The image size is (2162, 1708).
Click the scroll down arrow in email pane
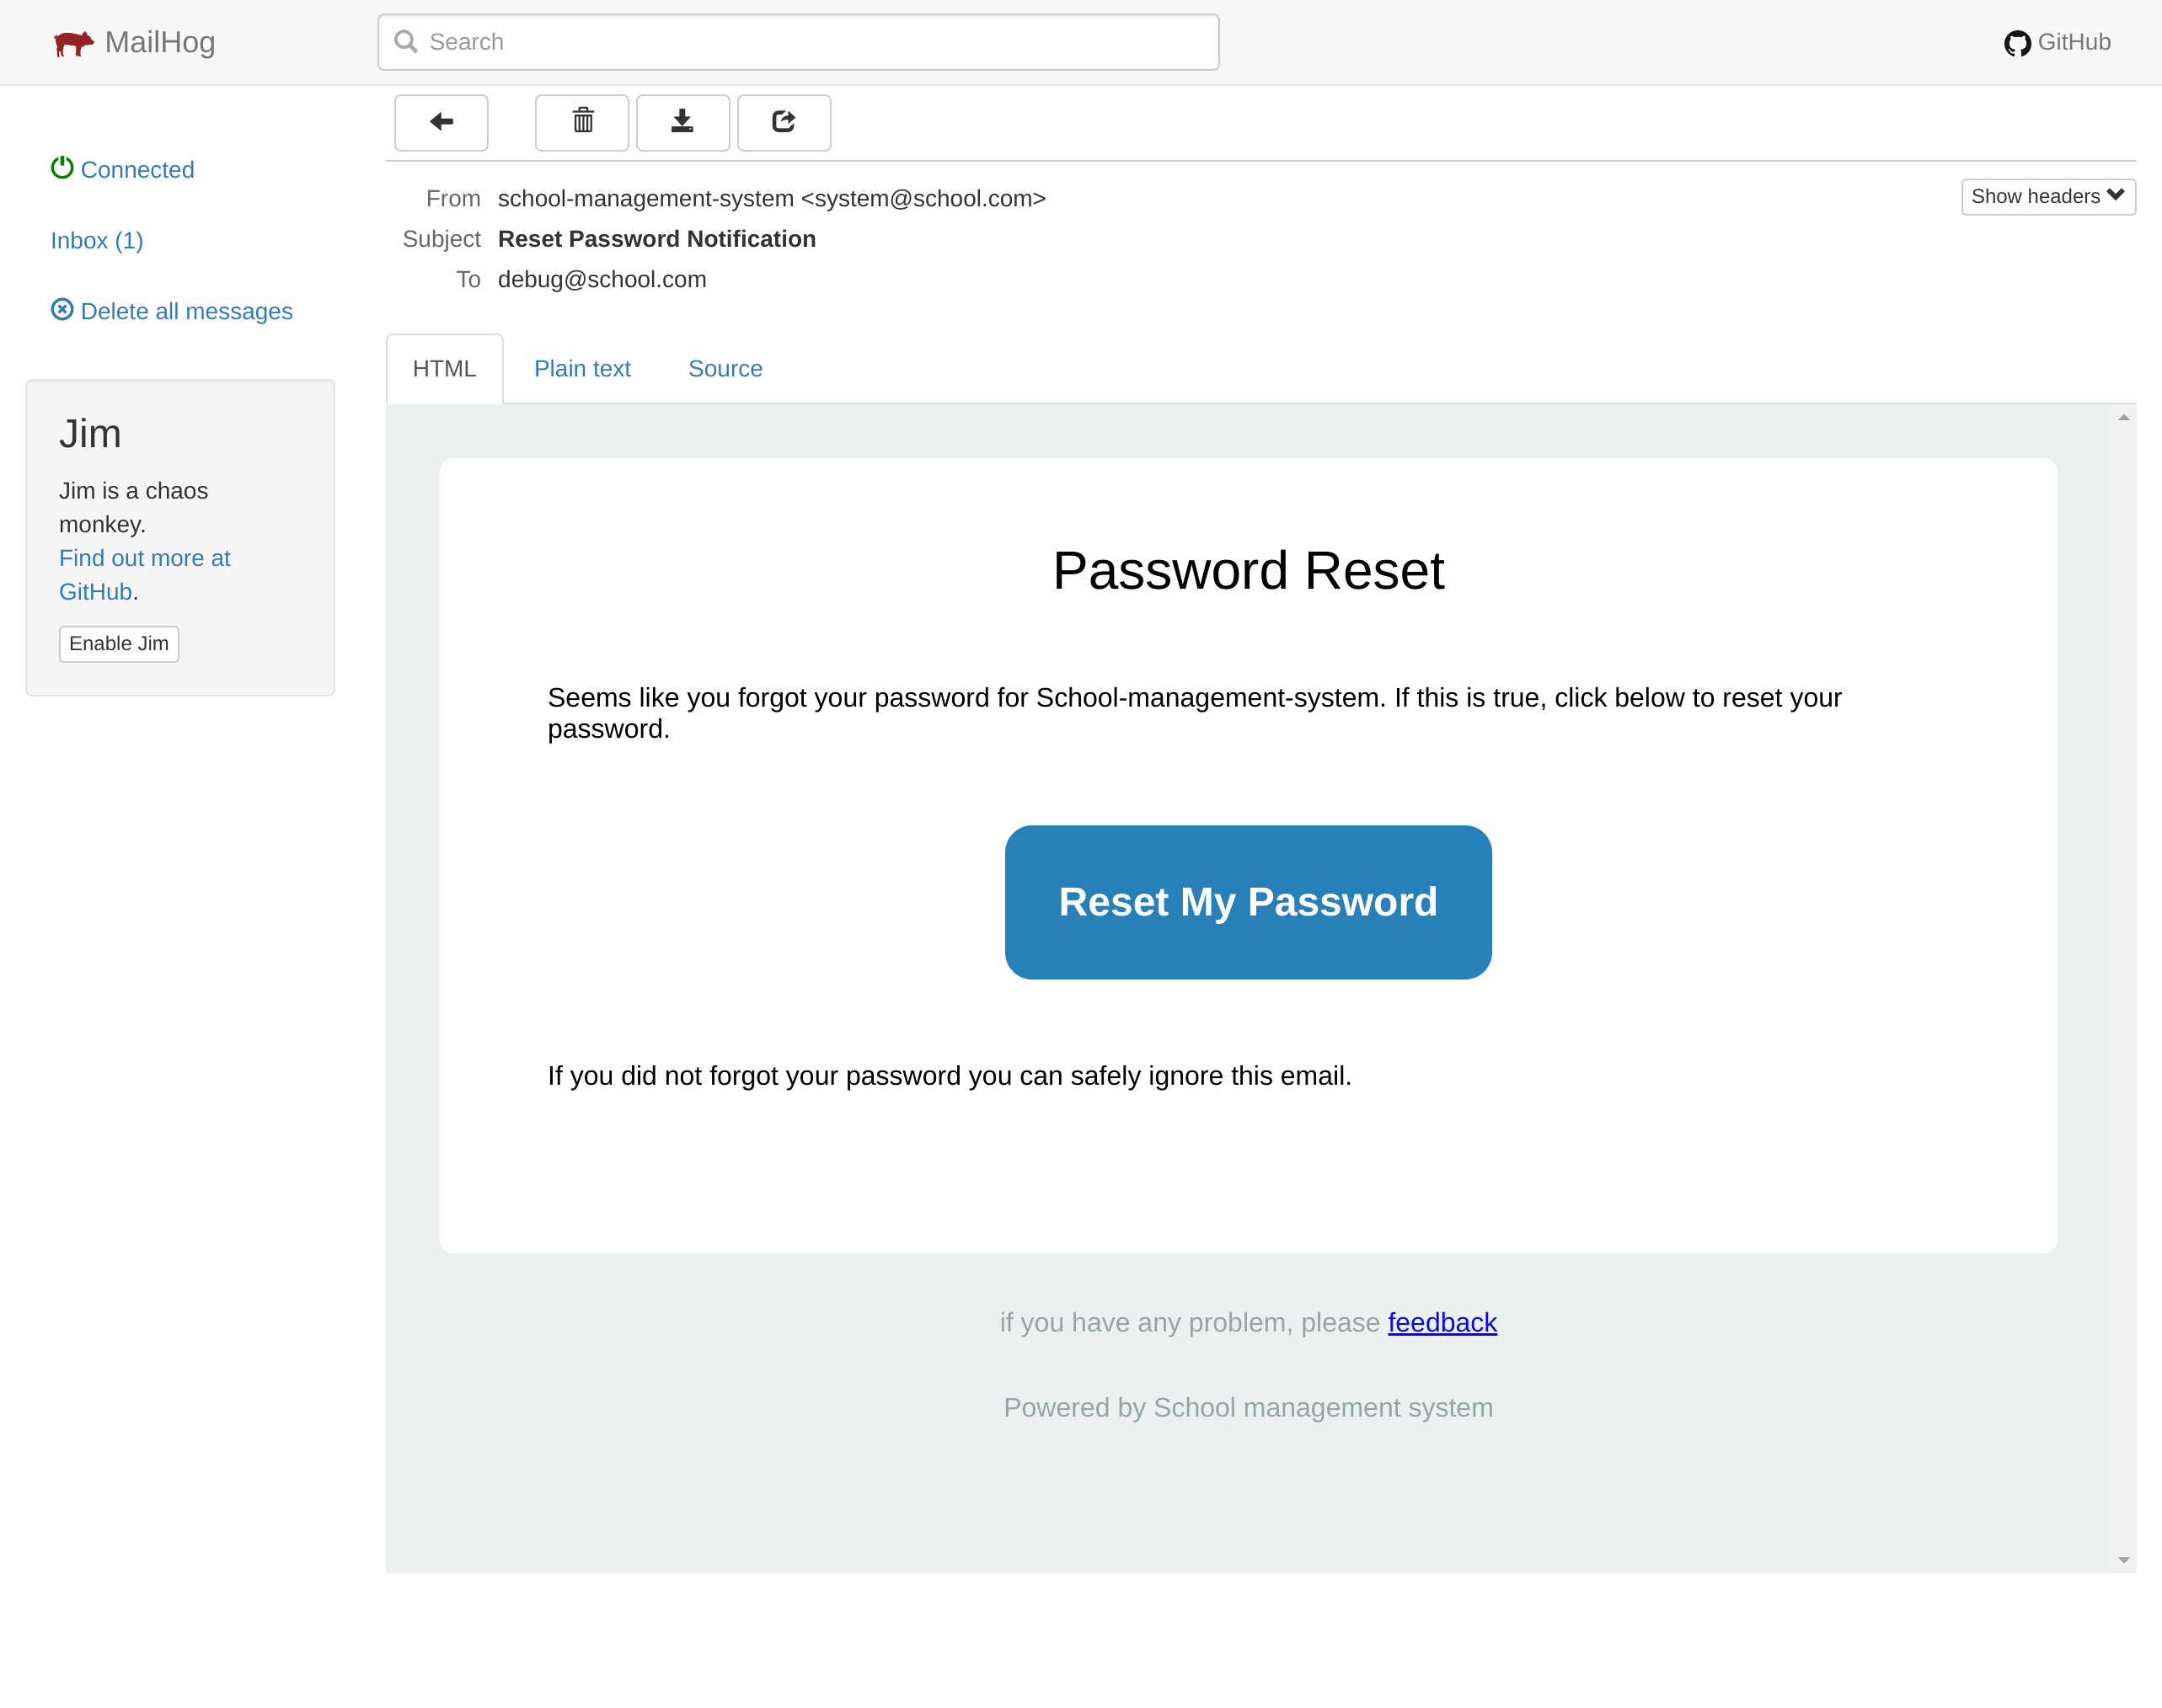2123,1560
